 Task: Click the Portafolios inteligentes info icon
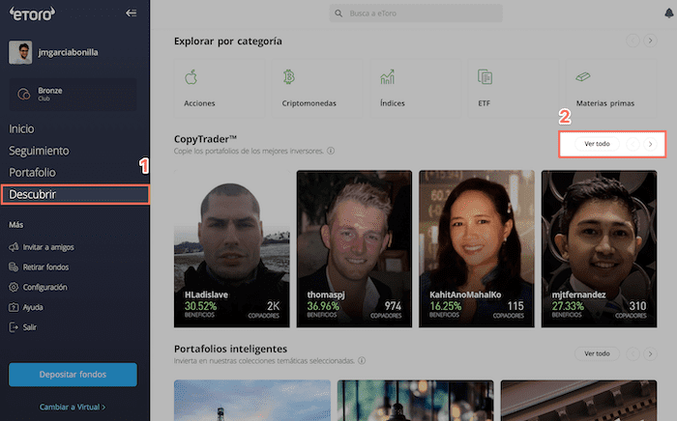362,360
